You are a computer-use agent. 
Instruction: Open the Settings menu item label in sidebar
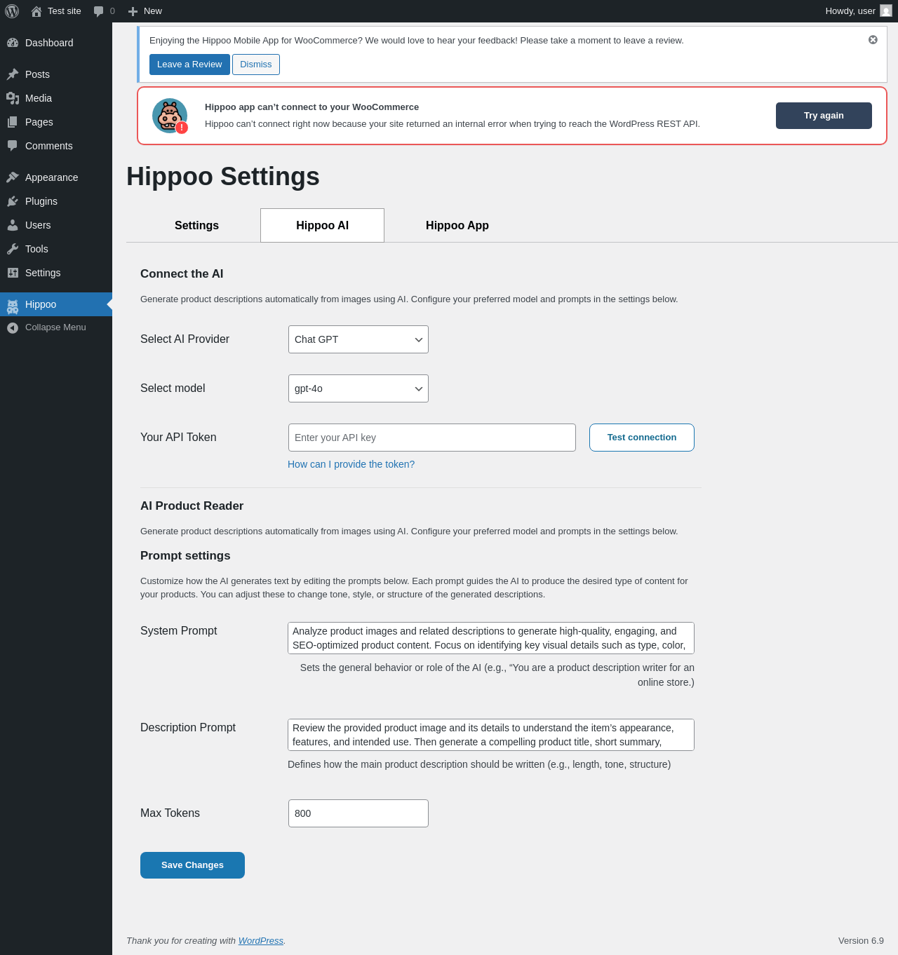tap(43, 273)
